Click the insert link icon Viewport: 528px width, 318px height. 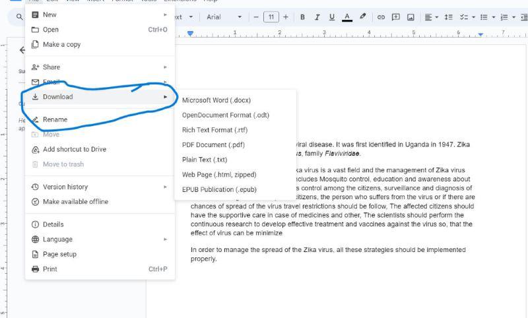[381, 17]
